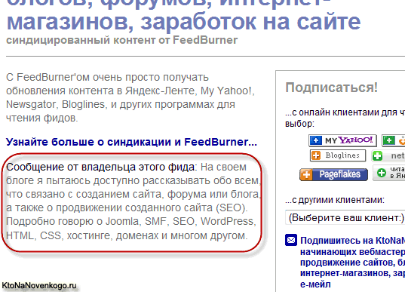Screen dimensions: 405x292
Task: Click the синдицированный контент от FeedBurner subtitle
Action: point(121,40)
